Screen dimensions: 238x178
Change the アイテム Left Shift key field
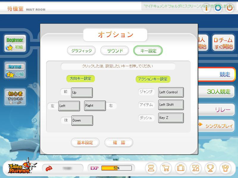(x=171, y=105)
